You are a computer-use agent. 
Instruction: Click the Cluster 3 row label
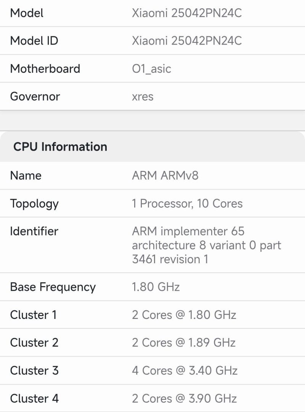[x=34, y=370]
